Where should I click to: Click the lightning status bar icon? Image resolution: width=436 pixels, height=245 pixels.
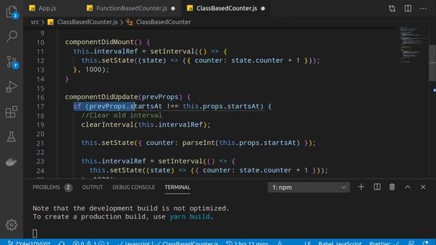[279, 243]
